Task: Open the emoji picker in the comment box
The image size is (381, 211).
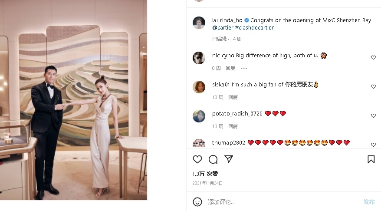Action: (x=197, y=202)
